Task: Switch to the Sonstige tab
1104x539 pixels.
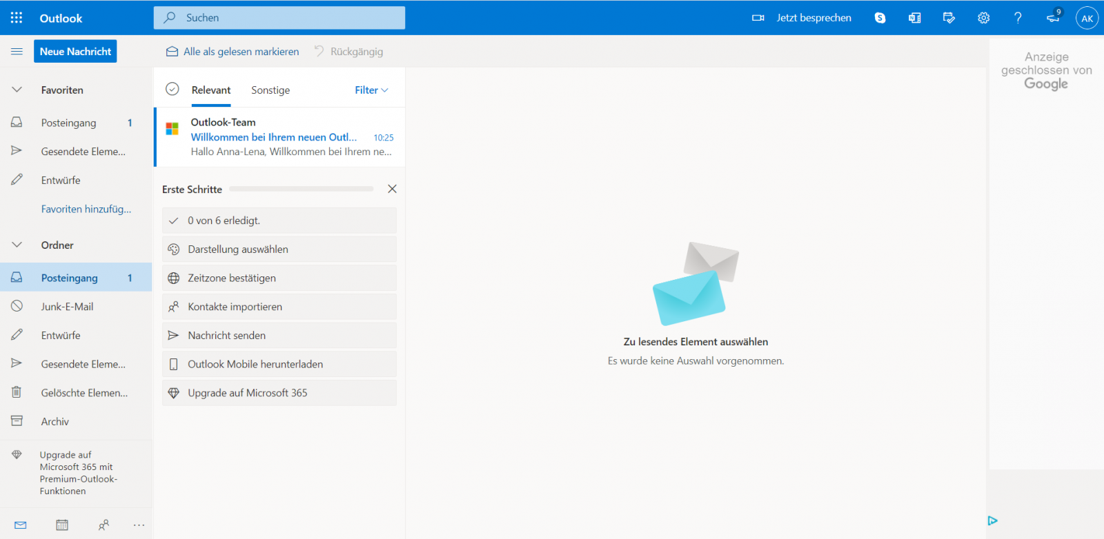Action: pyautogui.click(x=270, y=90)
